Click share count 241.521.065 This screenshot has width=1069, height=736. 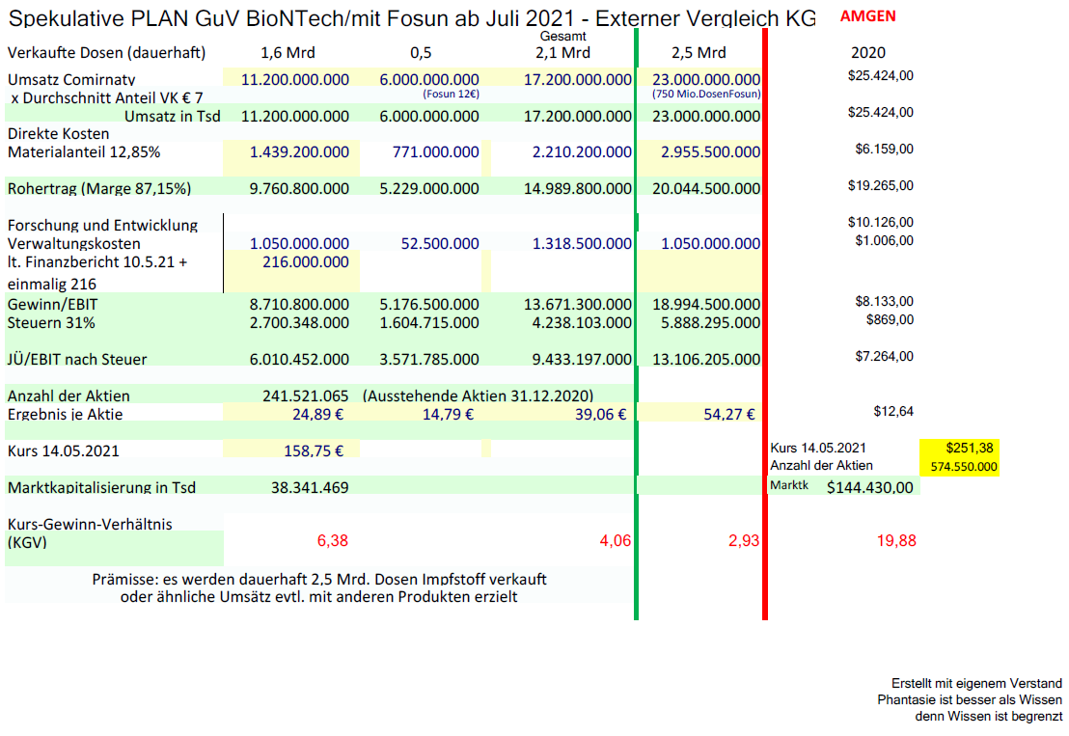tap(306, 396)
